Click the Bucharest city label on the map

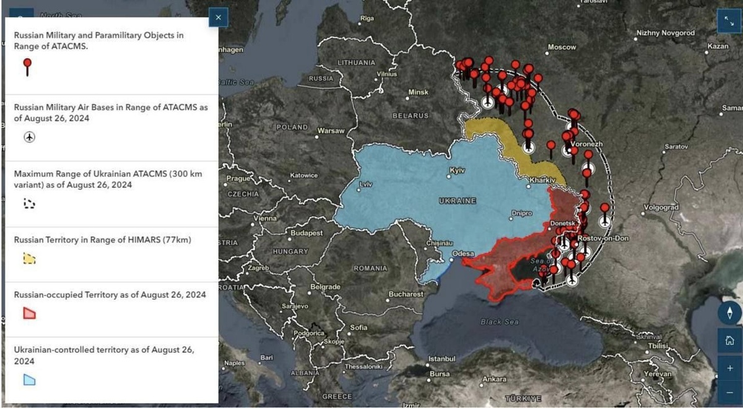[406, 295]
